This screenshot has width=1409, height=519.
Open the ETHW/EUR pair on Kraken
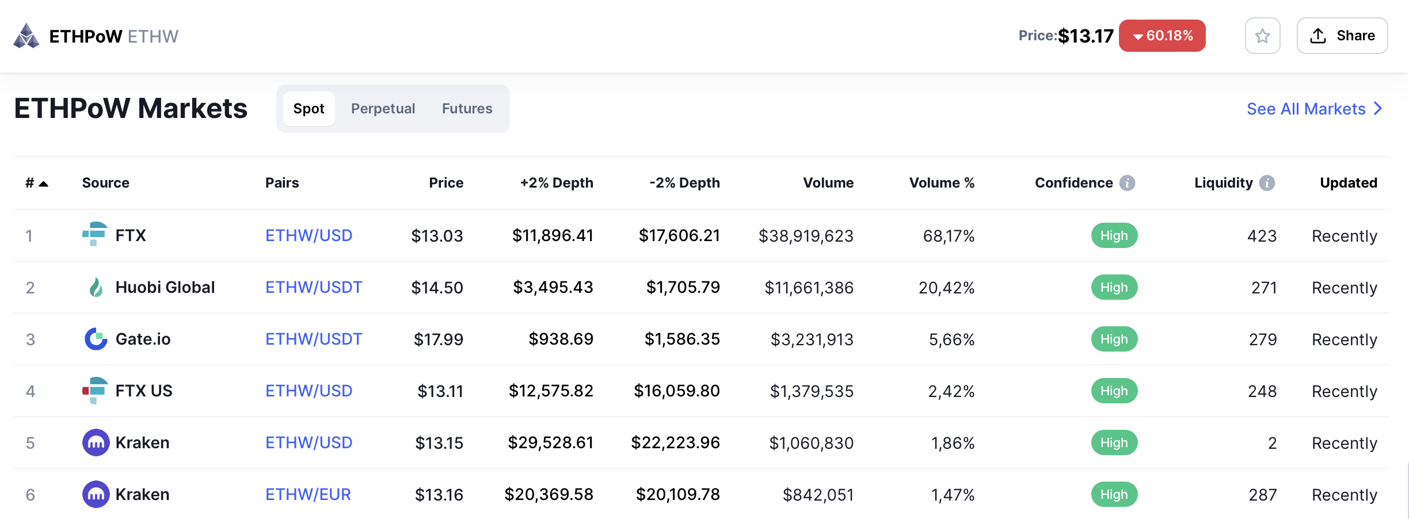(x=308, y=494)
